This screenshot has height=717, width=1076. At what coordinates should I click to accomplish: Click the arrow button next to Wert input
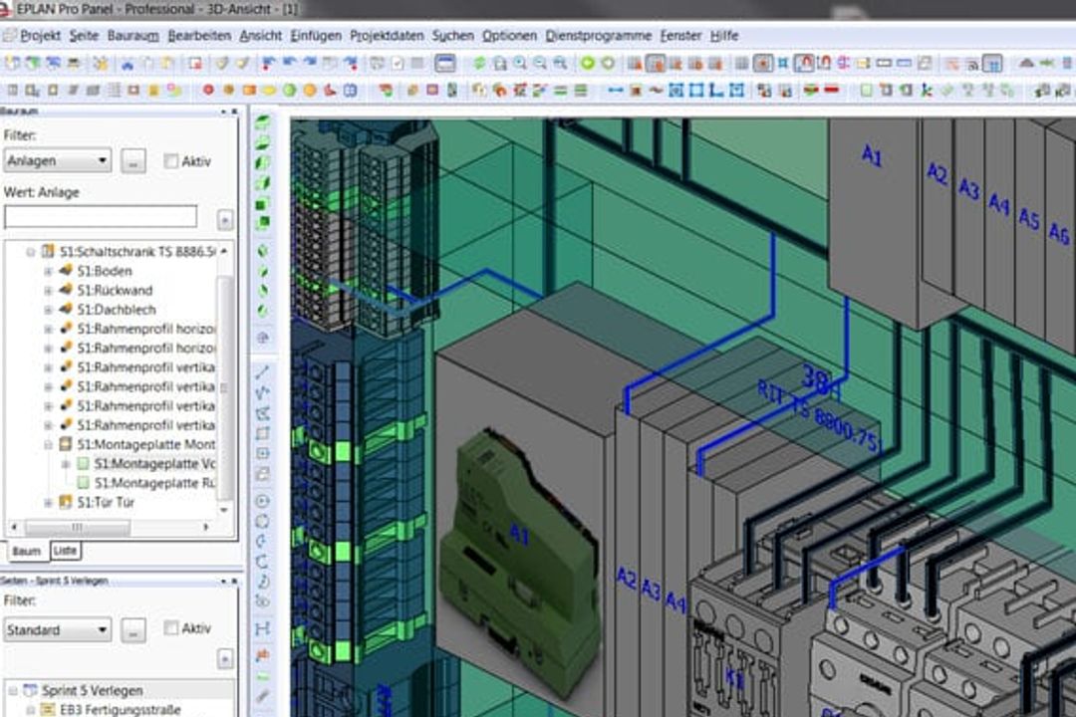[x=224, y=219]
